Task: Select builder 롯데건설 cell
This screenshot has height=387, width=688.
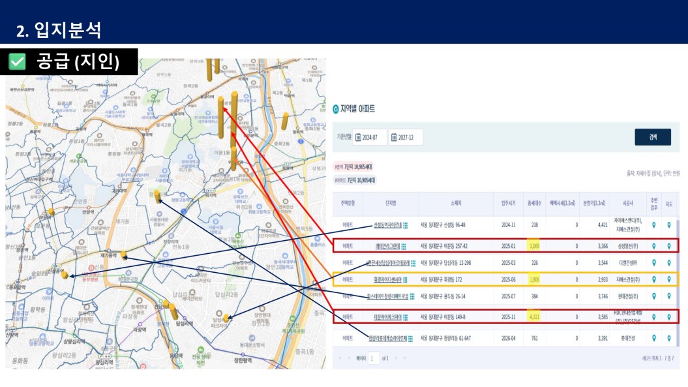Action: 628,338
